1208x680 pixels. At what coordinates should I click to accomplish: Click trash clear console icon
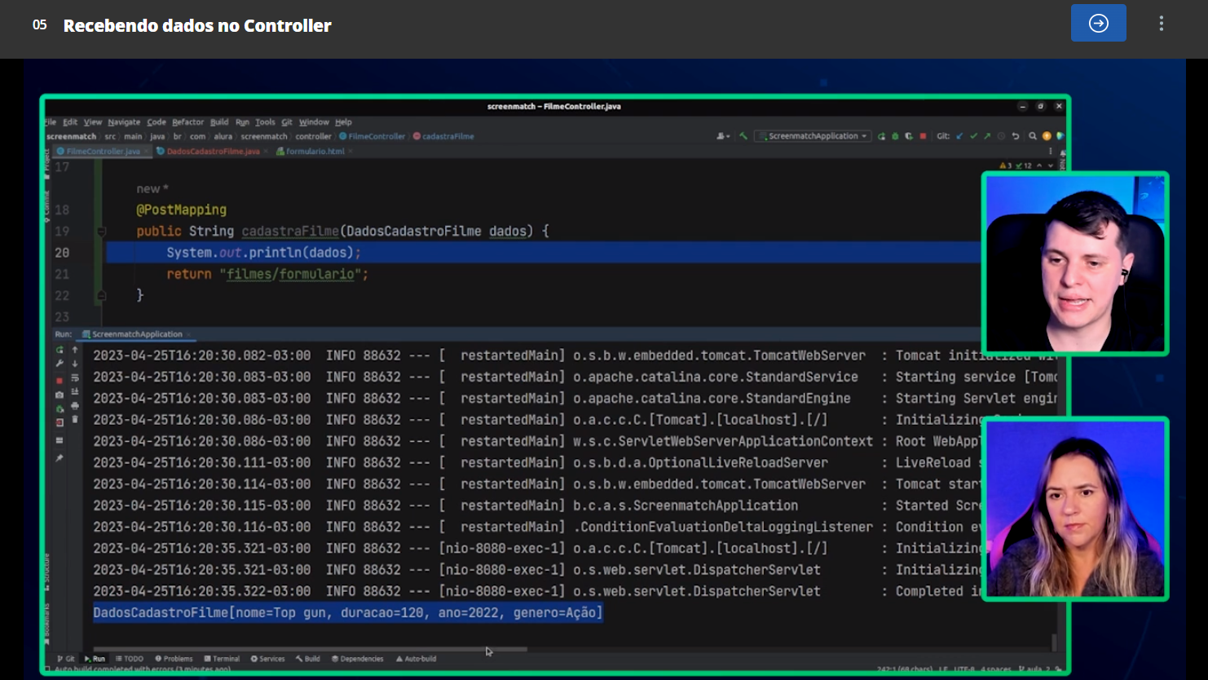[75, 419]
